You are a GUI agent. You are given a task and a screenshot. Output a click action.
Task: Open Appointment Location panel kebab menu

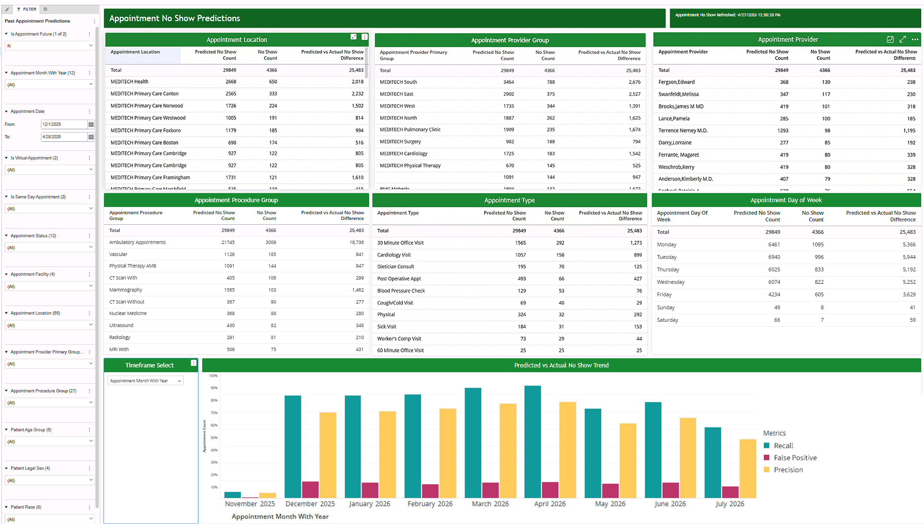tap(364, 37)
